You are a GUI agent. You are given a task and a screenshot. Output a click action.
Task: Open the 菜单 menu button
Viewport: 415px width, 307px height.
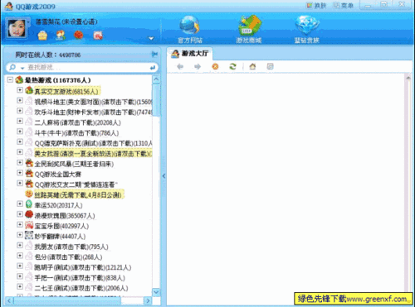343,6
